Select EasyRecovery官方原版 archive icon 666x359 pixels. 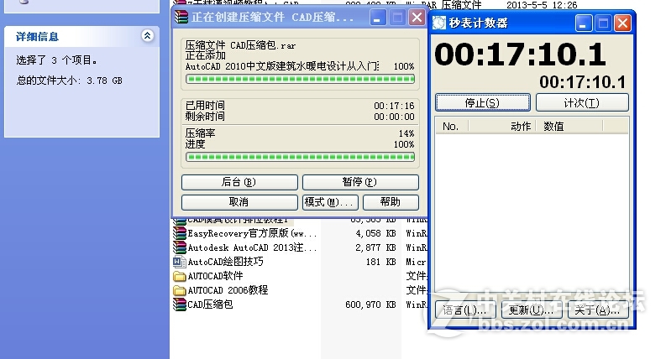180,233
